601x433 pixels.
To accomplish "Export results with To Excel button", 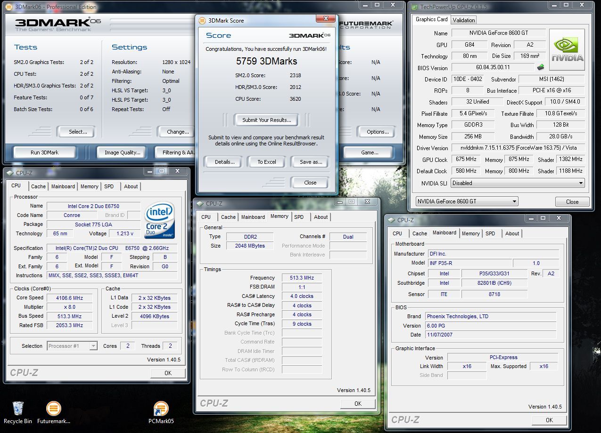I will point(267,162).
